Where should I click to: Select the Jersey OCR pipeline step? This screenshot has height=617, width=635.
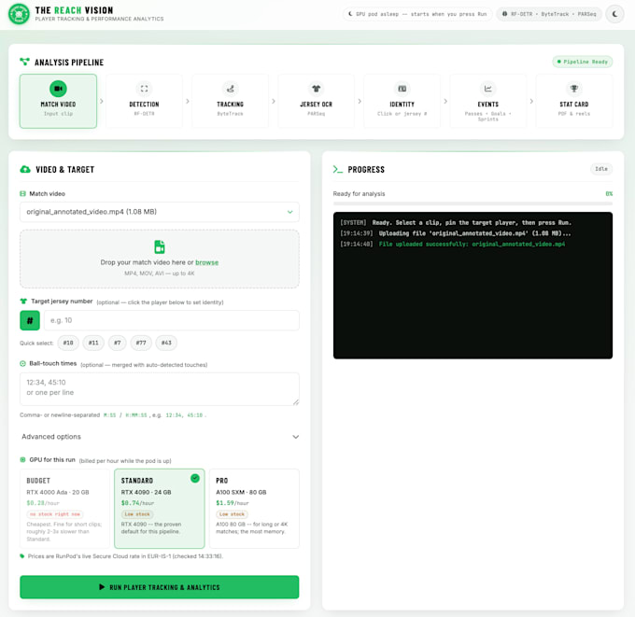tap(316, 101)
